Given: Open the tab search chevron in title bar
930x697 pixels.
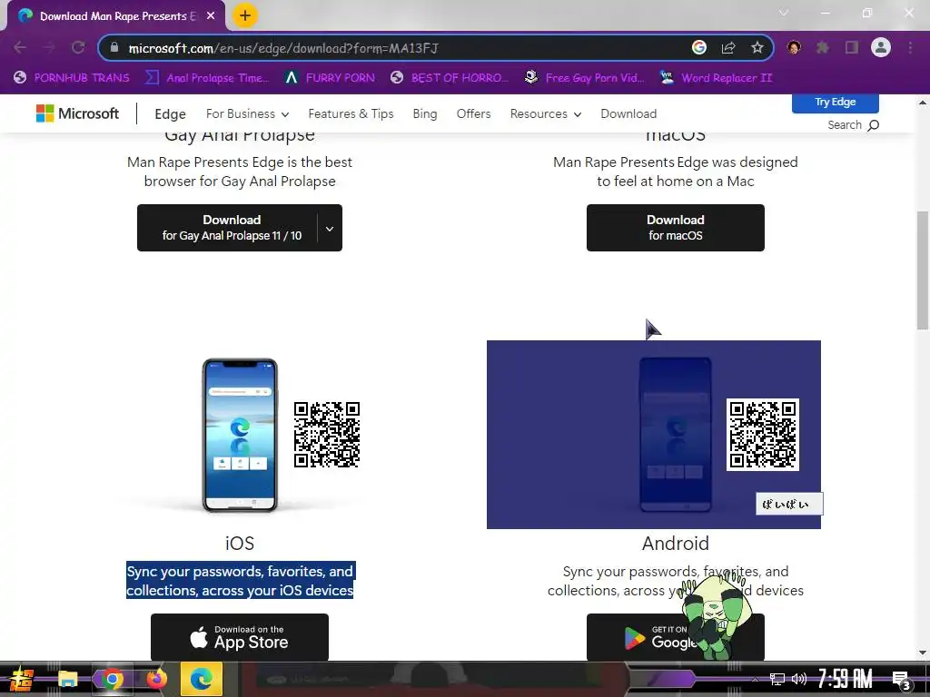Looking at the screenshot, I should point(784,13).
